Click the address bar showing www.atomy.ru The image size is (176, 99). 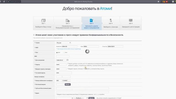point(15,2)
